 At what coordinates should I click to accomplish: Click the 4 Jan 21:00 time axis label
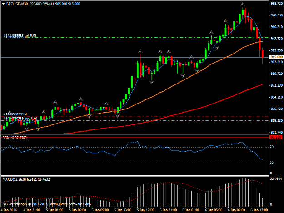click(32, 210)
